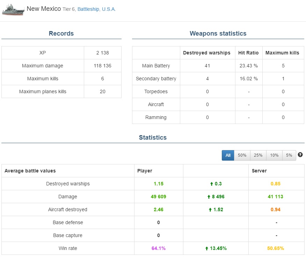Open the Battleship class link

[x=88, y=9]
